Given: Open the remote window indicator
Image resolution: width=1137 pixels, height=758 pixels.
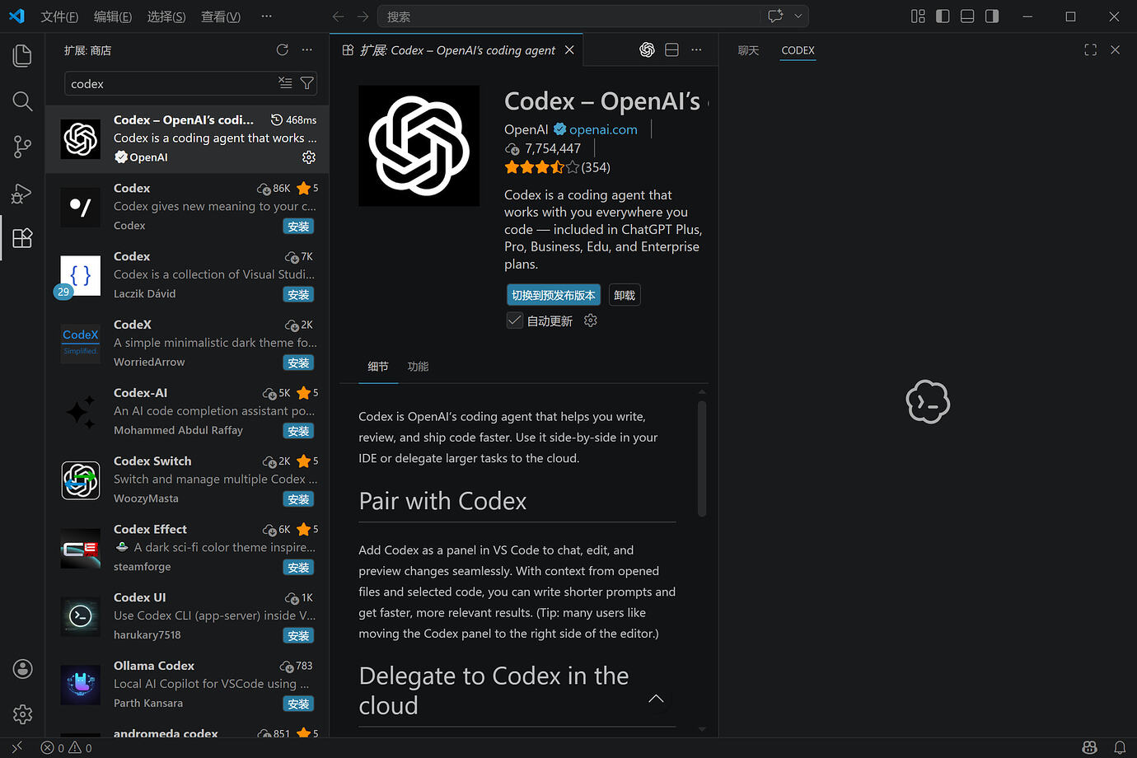Looking at the screenshot, I should click(17, 748).
